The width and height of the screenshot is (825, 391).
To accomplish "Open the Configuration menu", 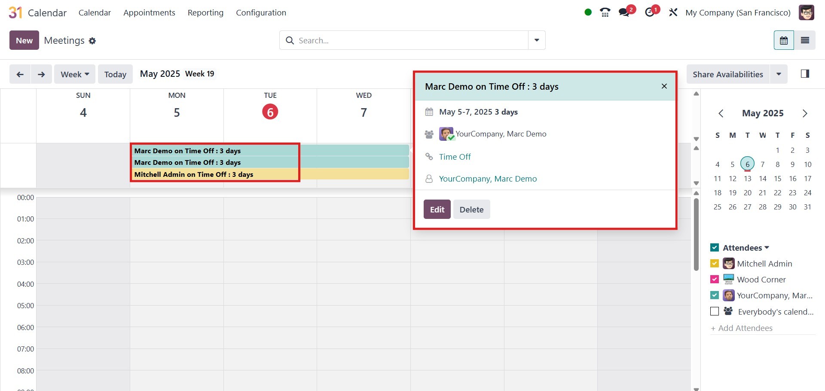I will [261, 12].
